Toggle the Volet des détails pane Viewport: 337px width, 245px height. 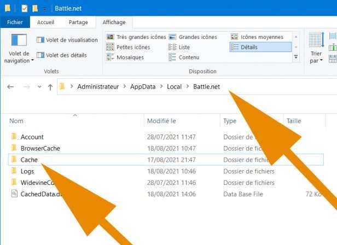pos(62,55)
